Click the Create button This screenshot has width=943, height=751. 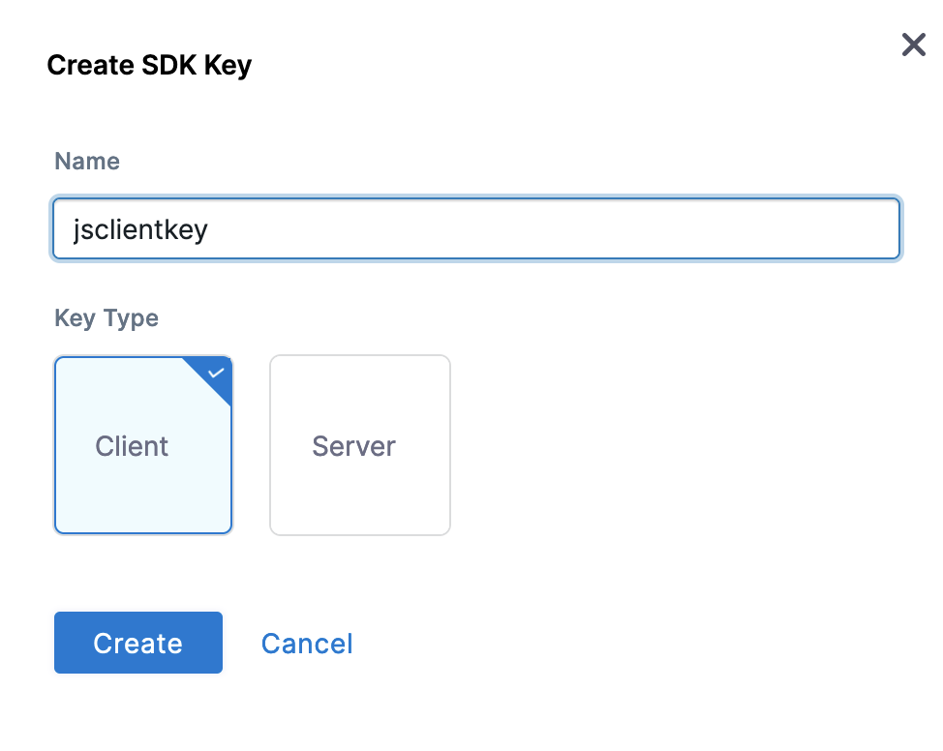click(138, 643)
